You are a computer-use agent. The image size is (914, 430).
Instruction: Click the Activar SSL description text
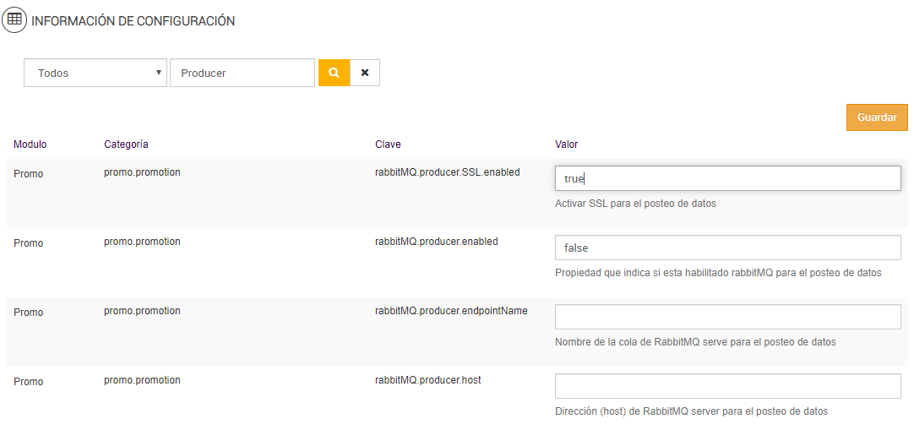[635, 204]
